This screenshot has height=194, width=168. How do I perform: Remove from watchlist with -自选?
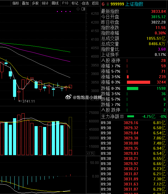point(85,3)
